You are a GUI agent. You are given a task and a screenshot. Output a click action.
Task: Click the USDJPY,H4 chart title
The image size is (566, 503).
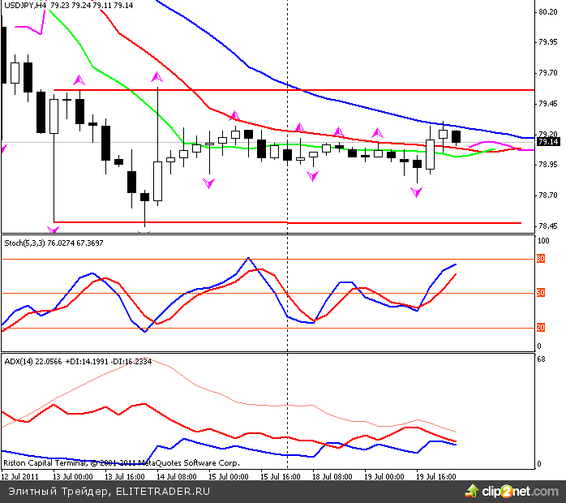coord(24,6)
